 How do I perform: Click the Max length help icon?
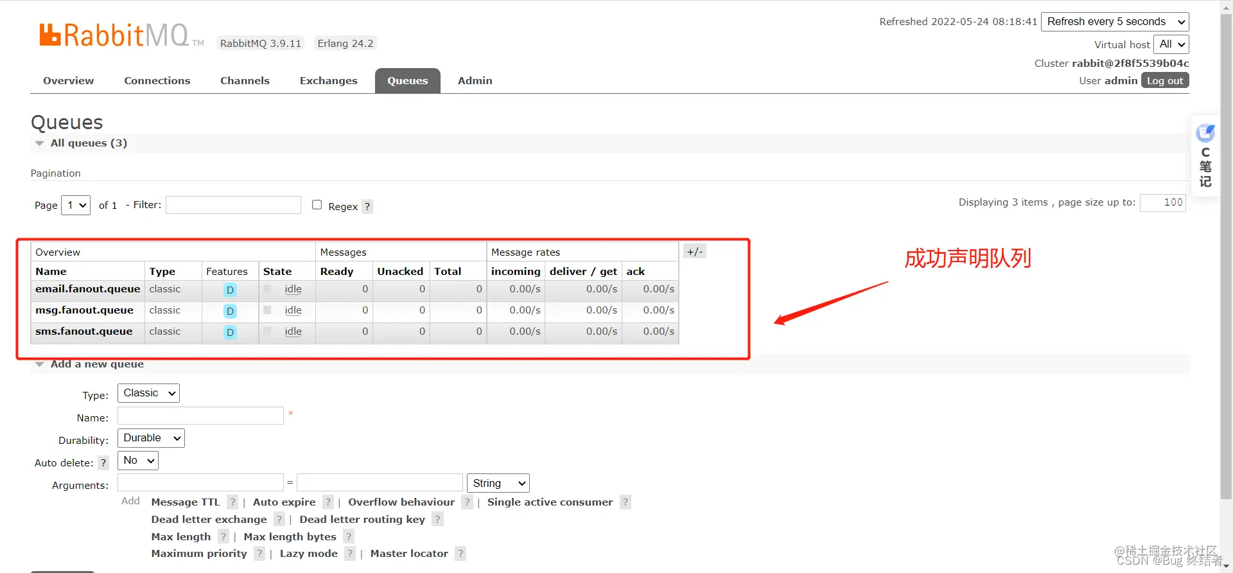223,537
